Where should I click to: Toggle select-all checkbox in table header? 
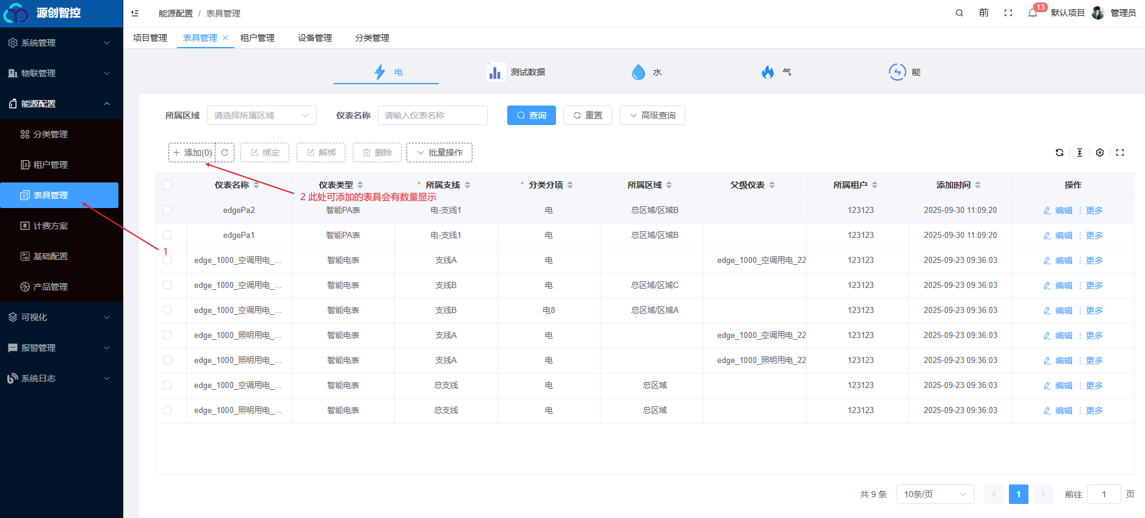click(167, 185)
